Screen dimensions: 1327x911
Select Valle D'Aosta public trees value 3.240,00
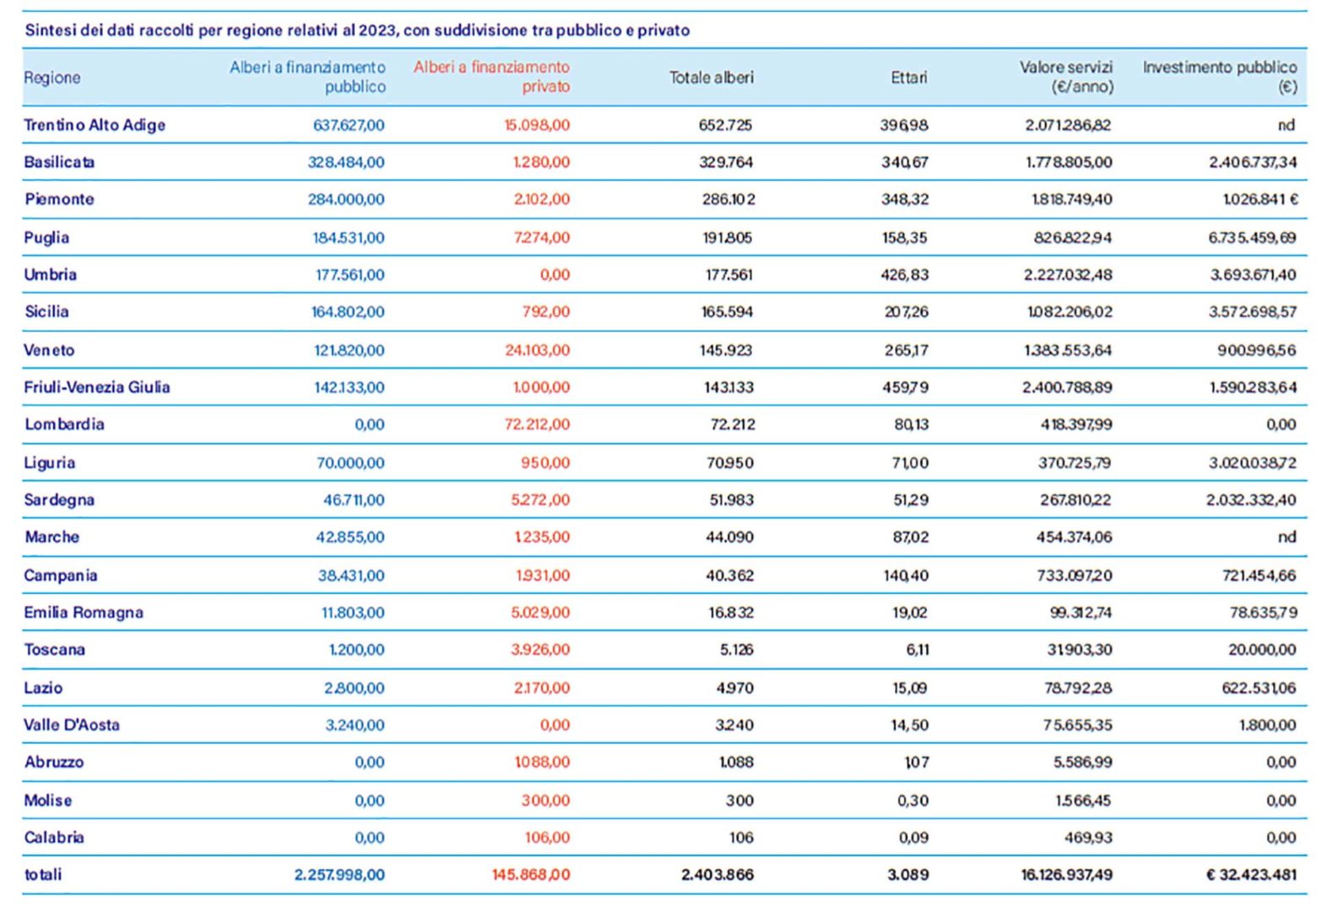355,725
